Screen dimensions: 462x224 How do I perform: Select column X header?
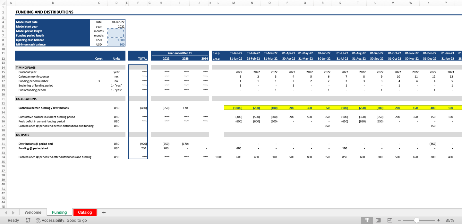point(428,3)
